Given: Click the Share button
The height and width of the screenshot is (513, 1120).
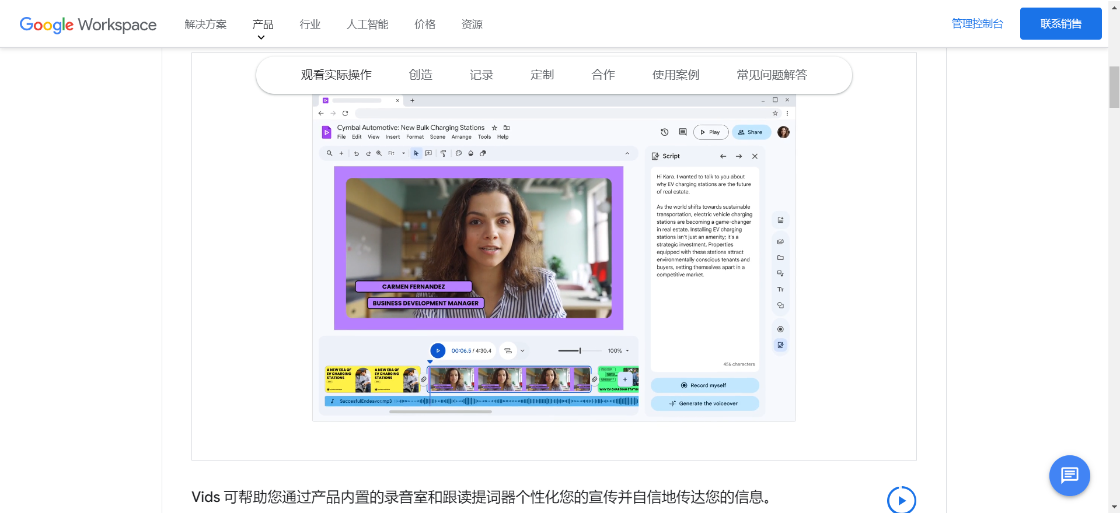Looking at the screenshot, I should pos(751,132).
